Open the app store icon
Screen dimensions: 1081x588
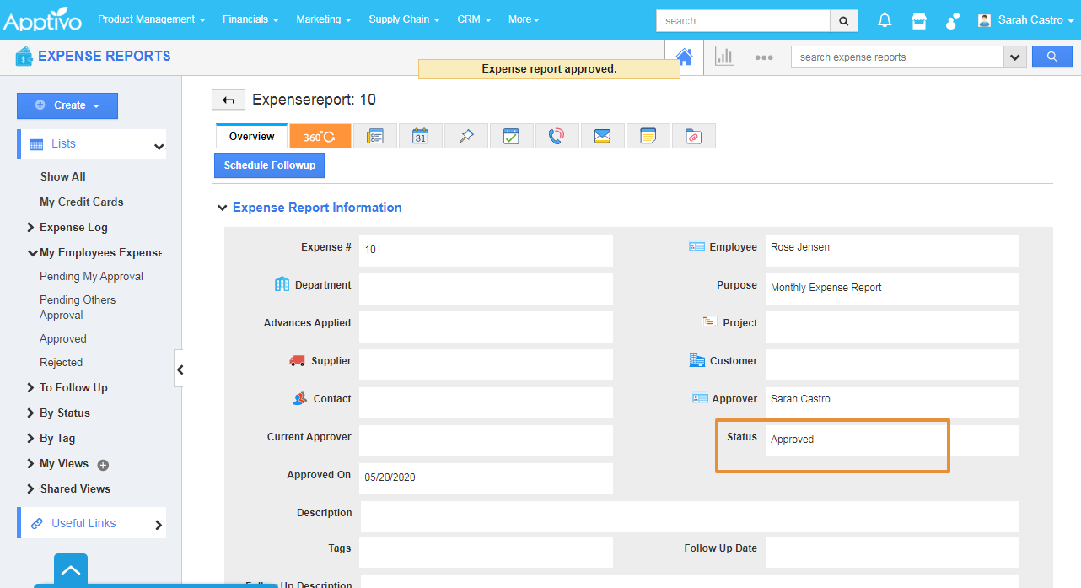tap(919, 20)
